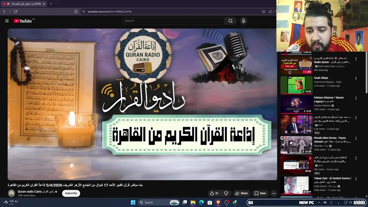368x207 pixels.
Task: Open Microsoft Edge from taskbar
Action: (x=201, y=202)
